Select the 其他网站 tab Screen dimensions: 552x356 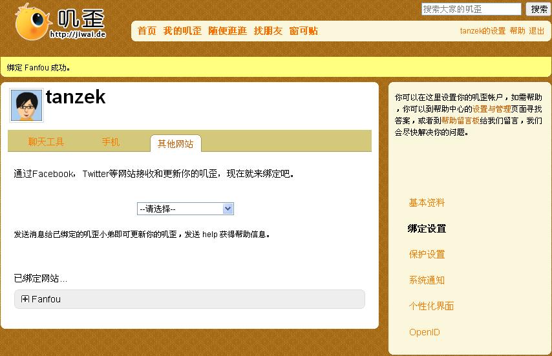coord(175,143)
